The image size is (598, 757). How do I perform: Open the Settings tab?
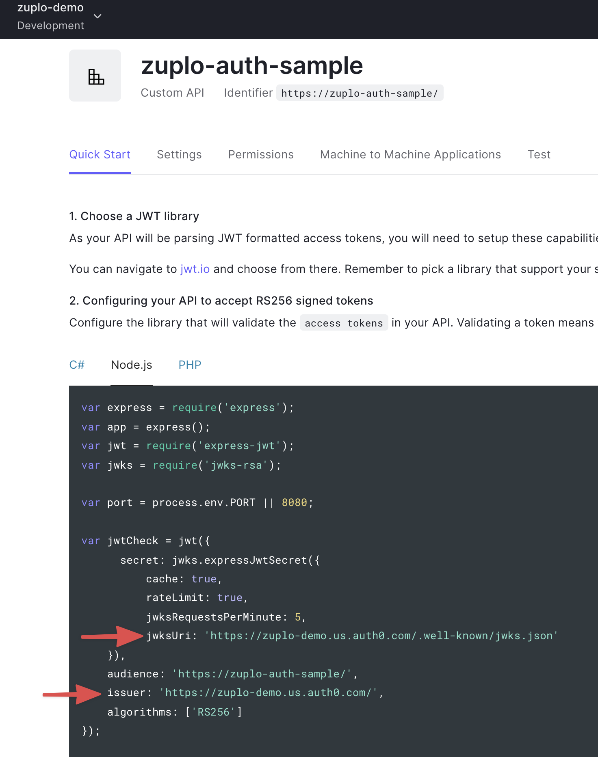179,155
